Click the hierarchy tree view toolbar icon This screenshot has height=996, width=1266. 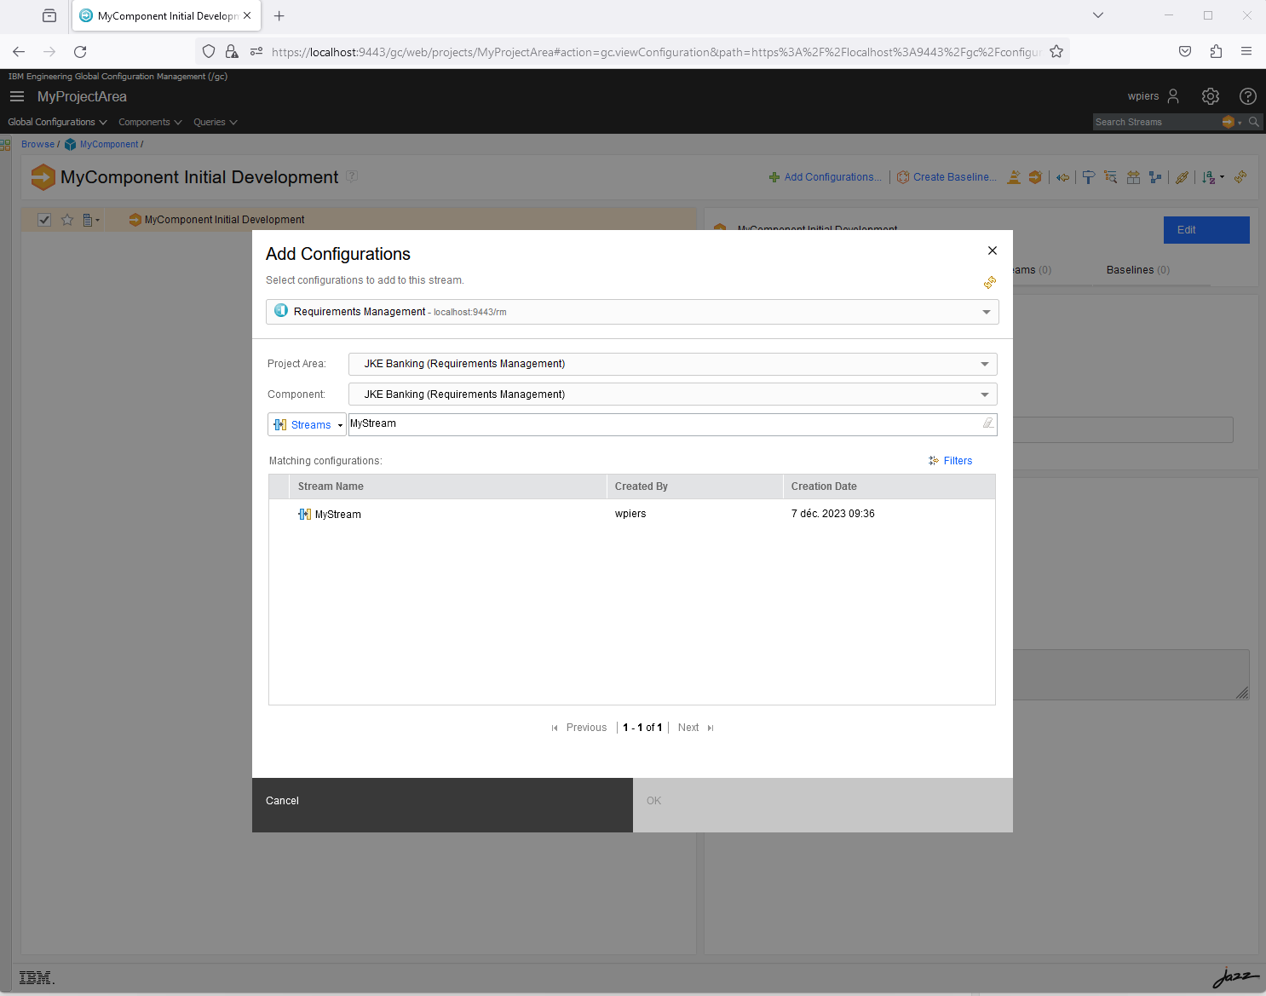tap(1155, 177)
